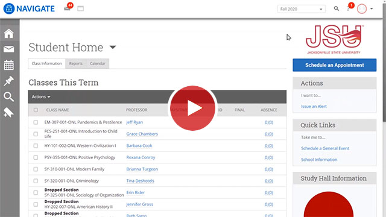Click the CLASS NAME column header
Image resolution: width=386 pixels, height=217 pixels.
[x=58, y=110]
